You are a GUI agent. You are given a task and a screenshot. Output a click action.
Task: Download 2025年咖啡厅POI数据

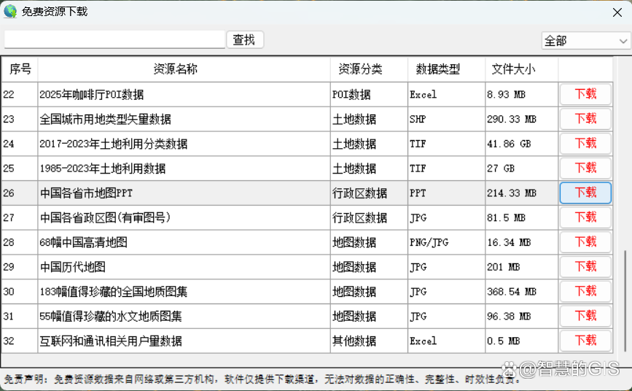[x=585, y=94]
